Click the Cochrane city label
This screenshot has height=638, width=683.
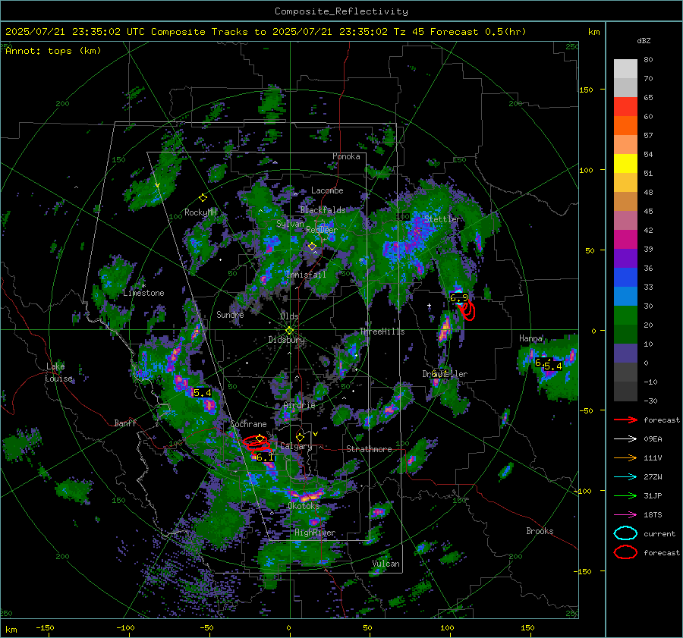[x=248, y=424]
